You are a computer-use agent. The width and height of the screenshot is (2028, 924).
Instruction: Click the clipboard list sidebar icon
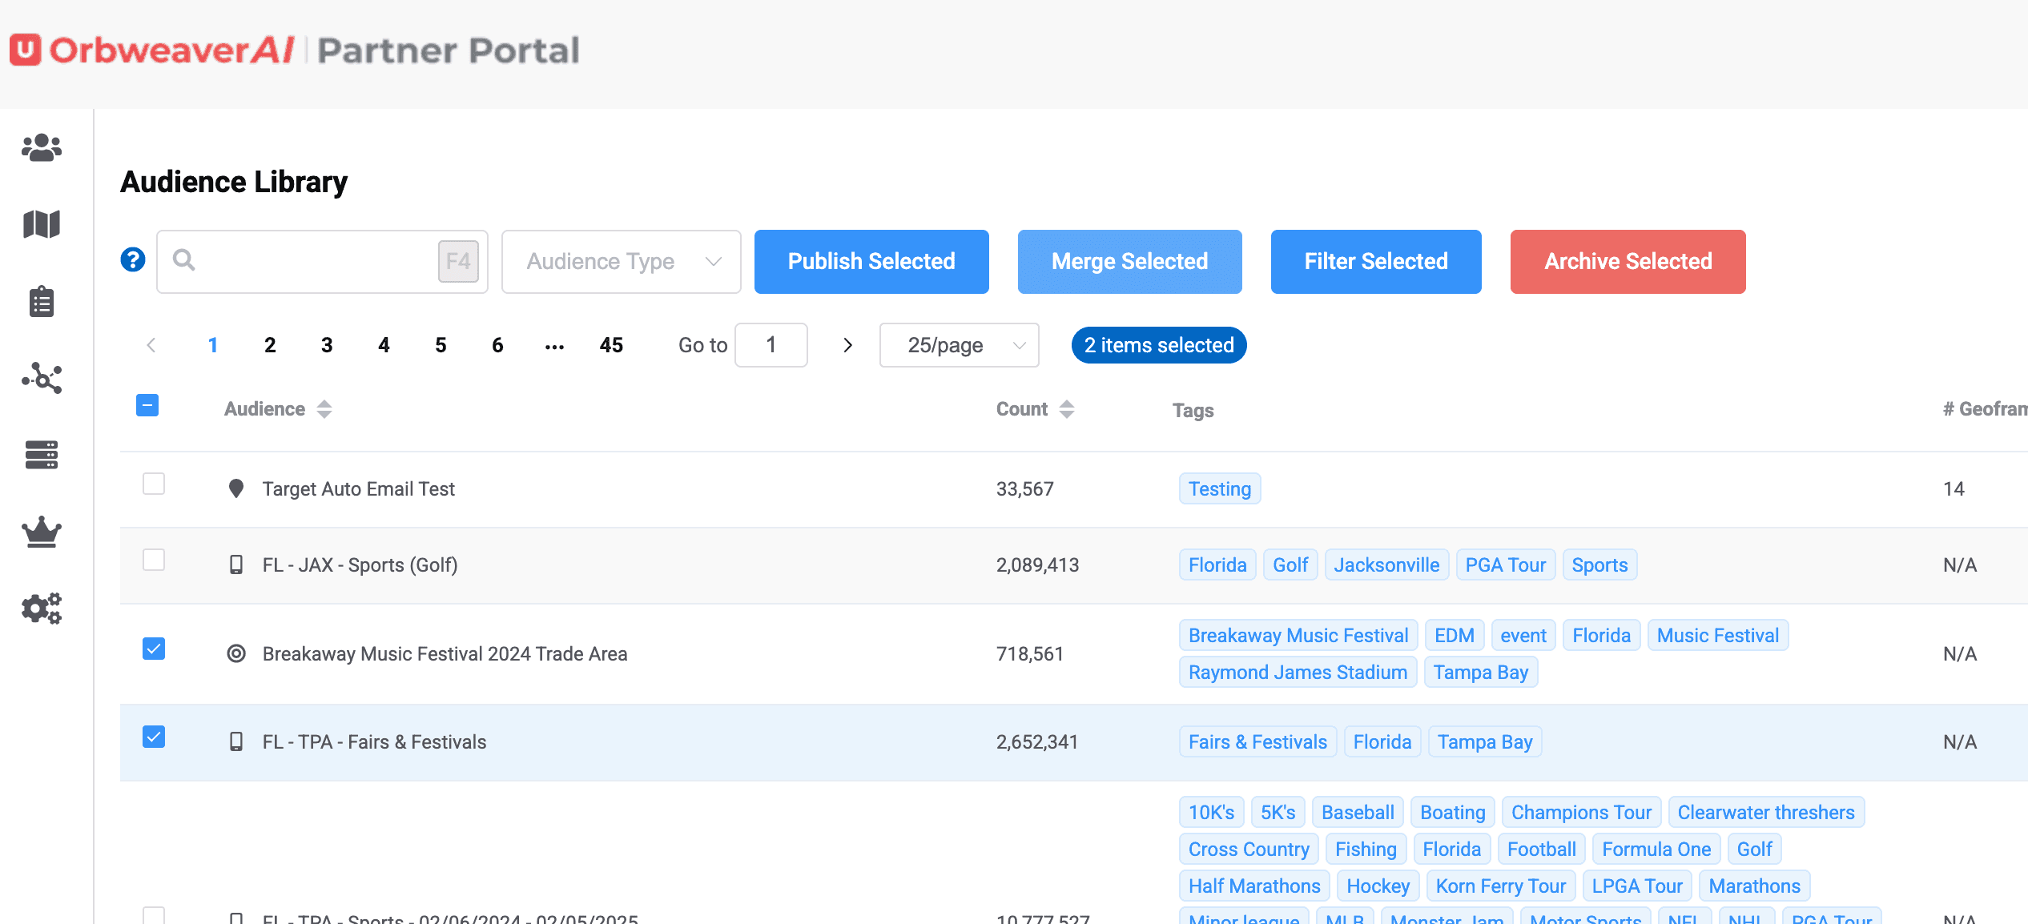42,302
